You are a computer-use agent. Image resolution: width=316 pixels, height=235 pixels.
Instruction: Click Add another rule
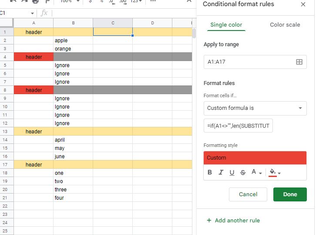point(233,220)
